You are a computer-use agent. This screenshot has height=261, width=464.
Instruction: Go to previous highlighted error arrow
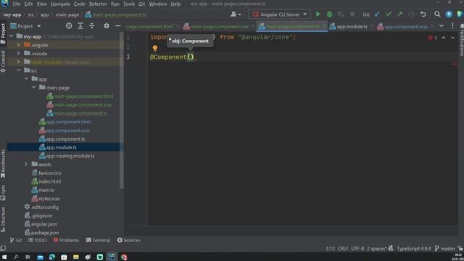pos(444,38)
